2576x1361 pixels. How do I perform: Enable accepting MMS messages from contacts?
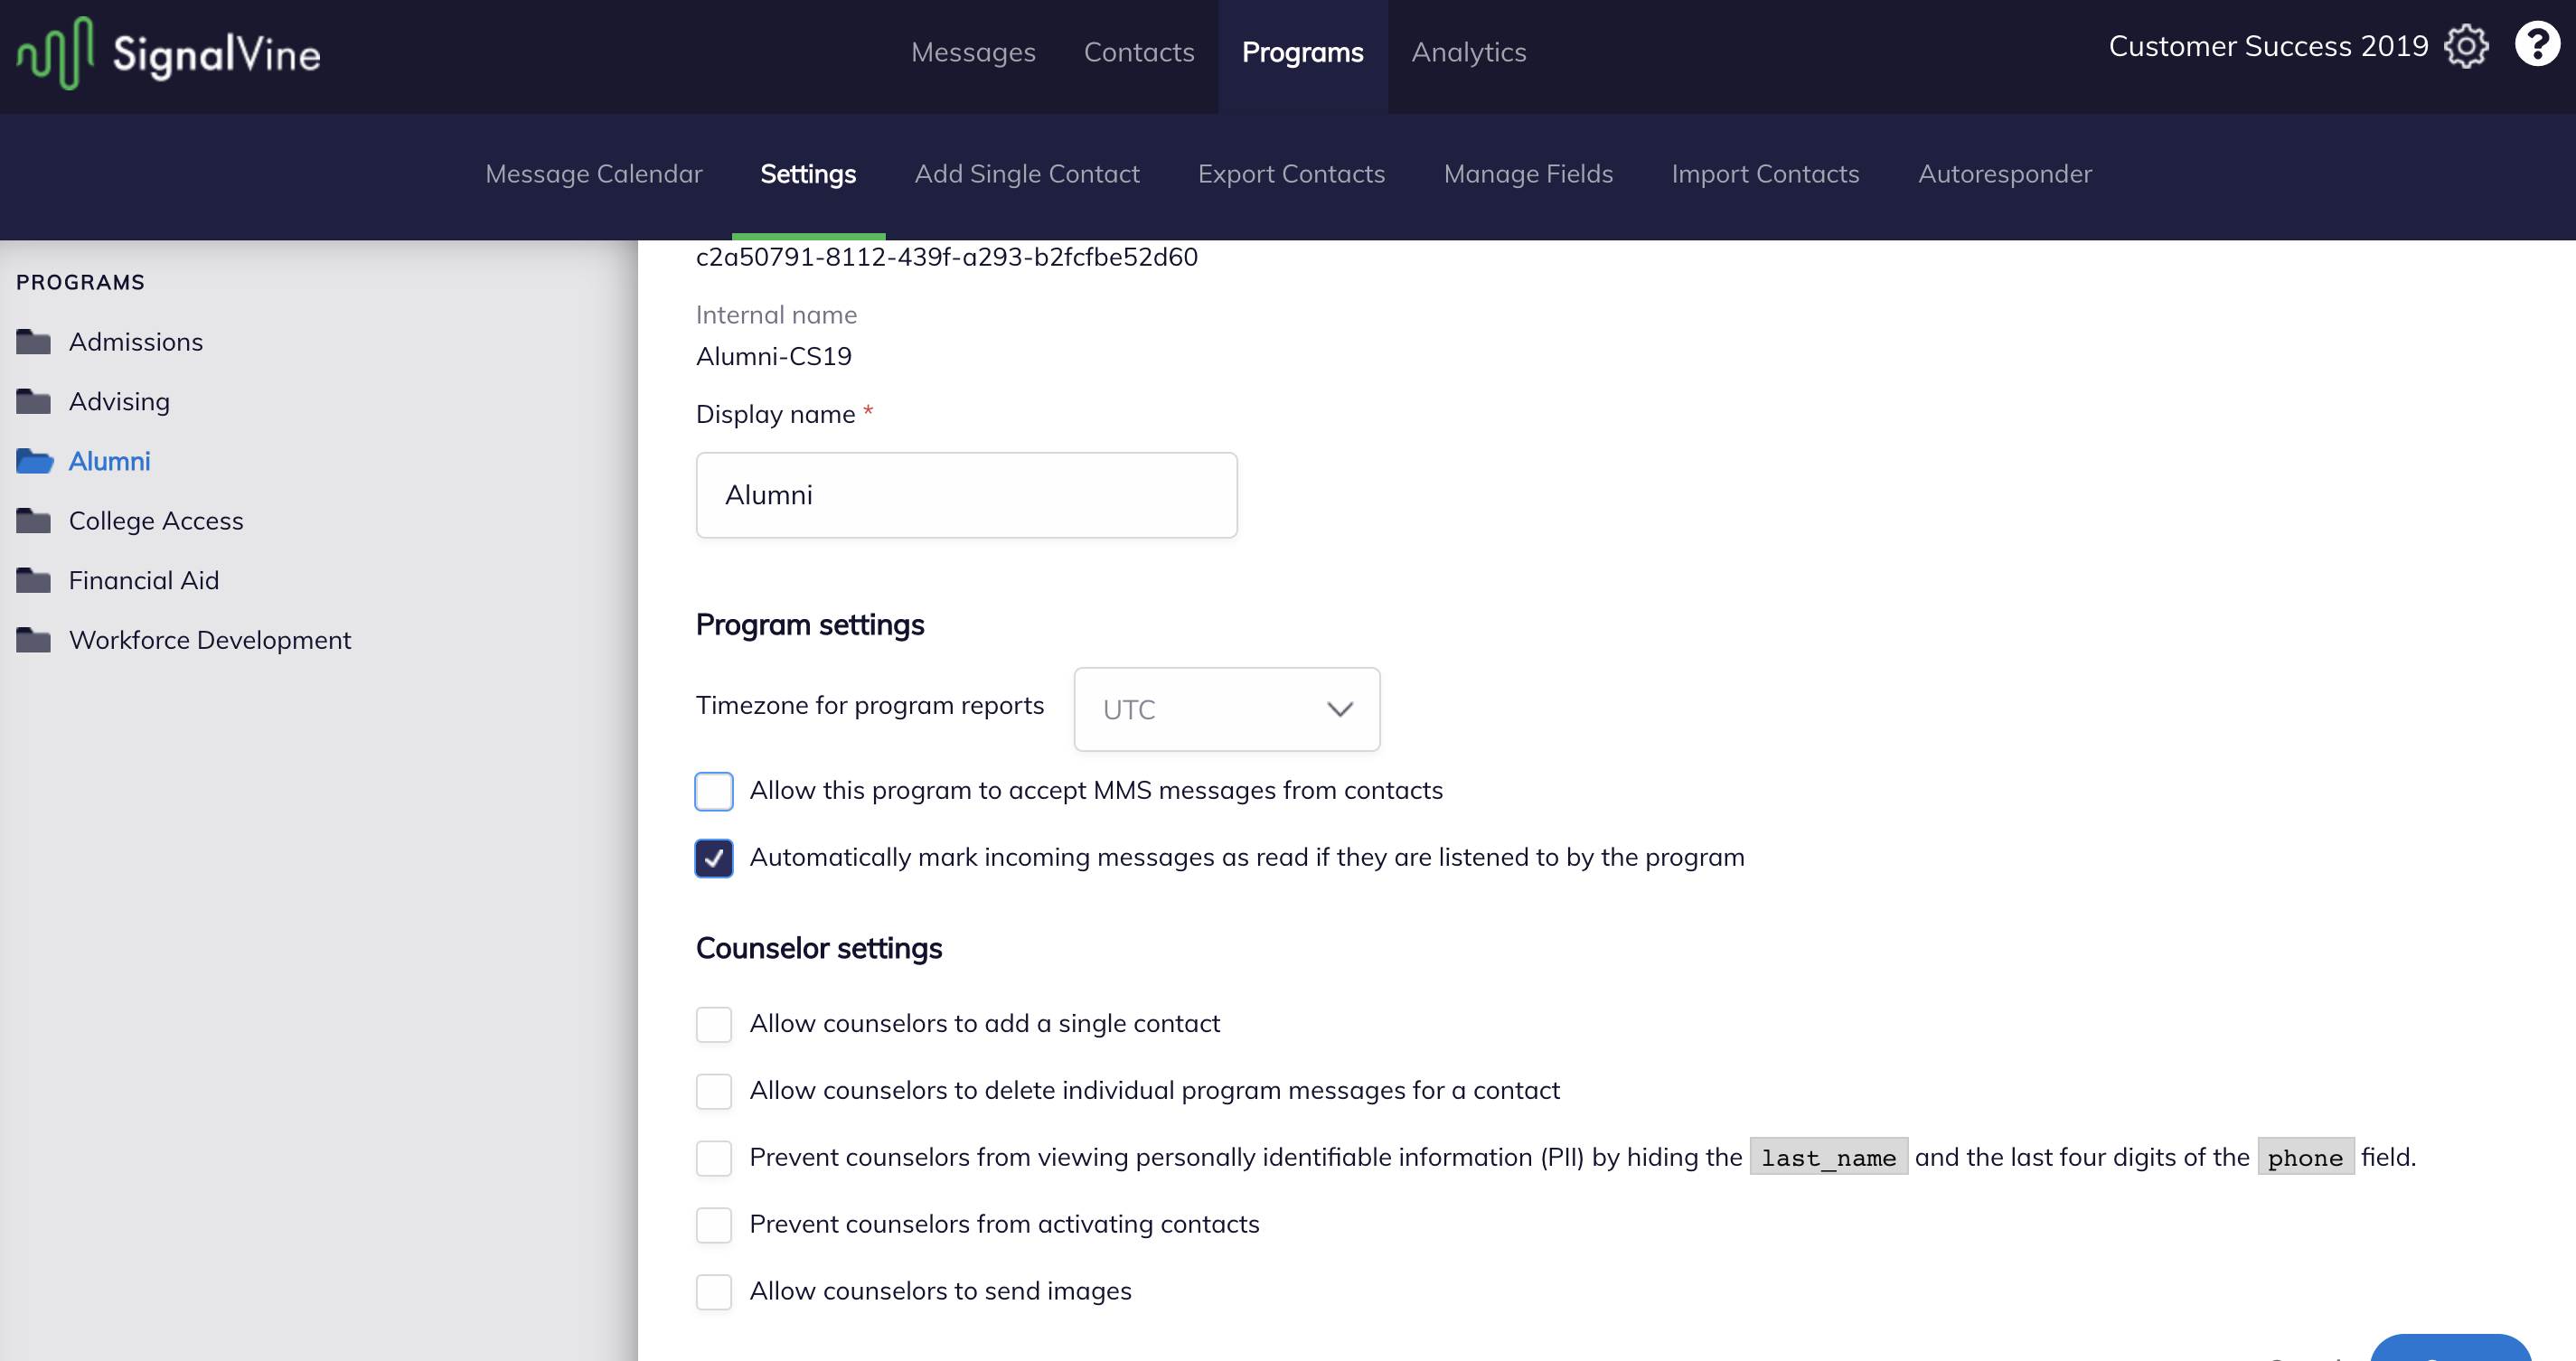714,791
